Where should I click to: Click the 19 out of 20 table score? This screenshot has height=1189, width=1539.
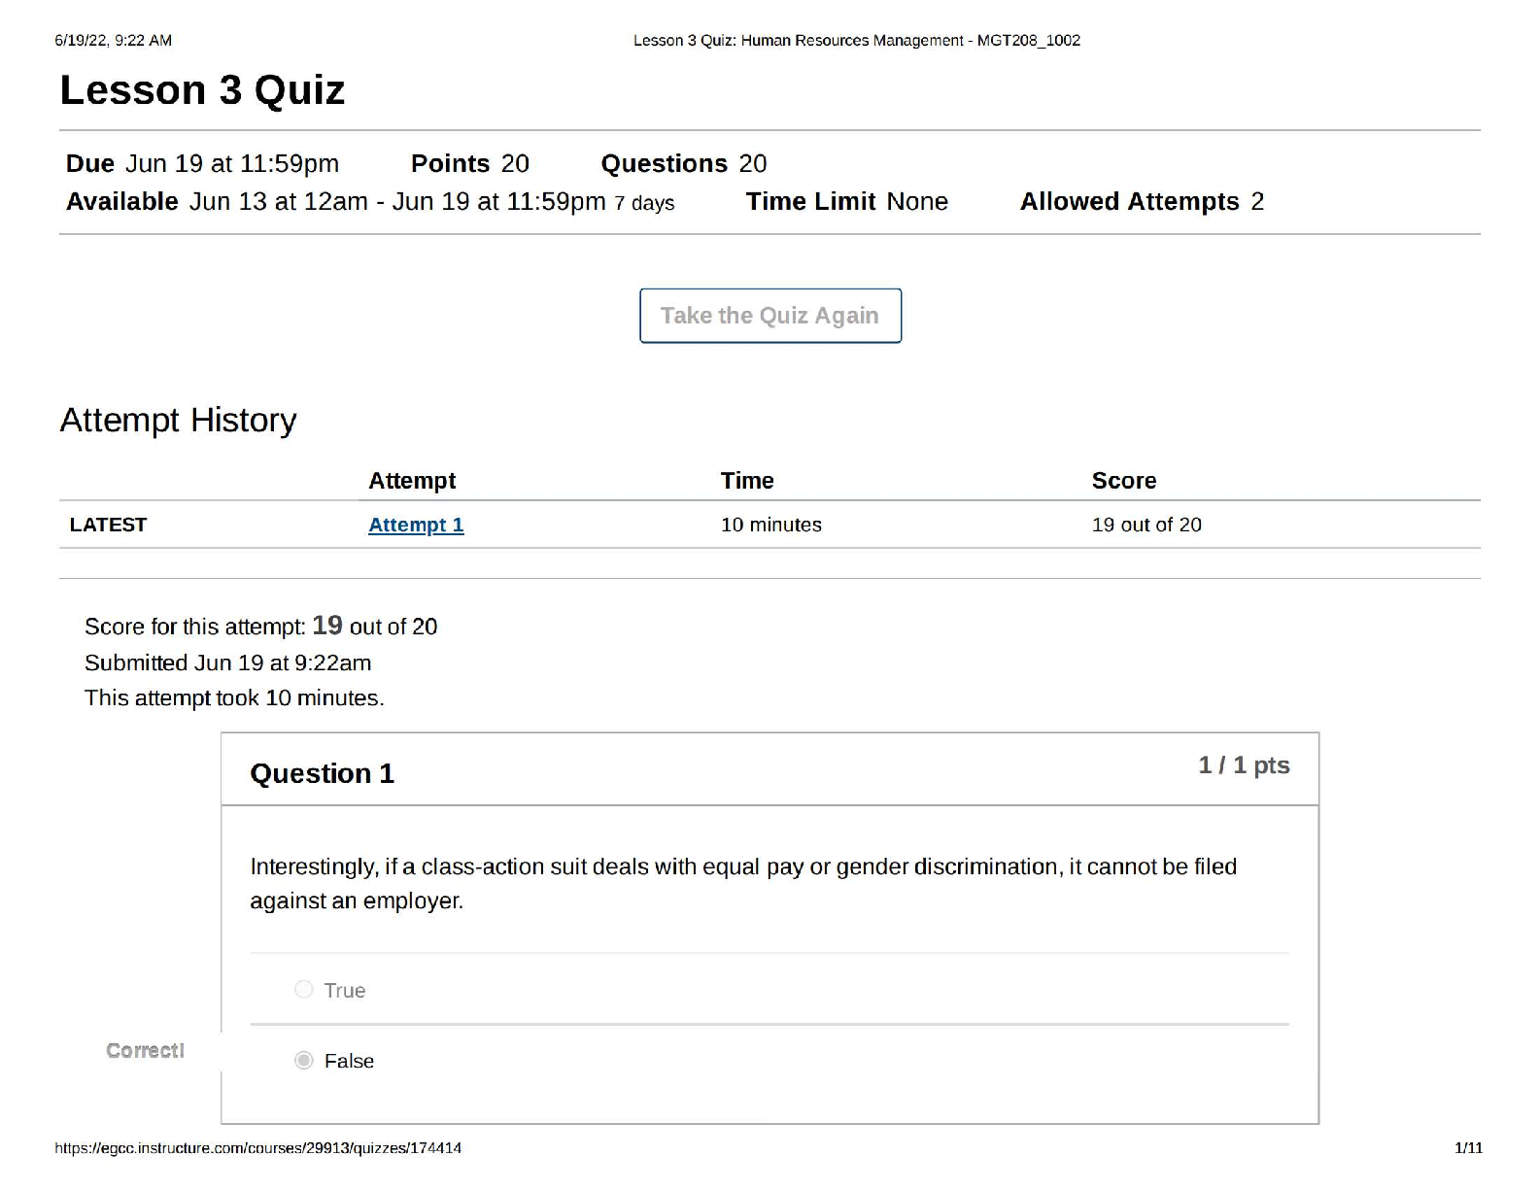click(1146, 525)
